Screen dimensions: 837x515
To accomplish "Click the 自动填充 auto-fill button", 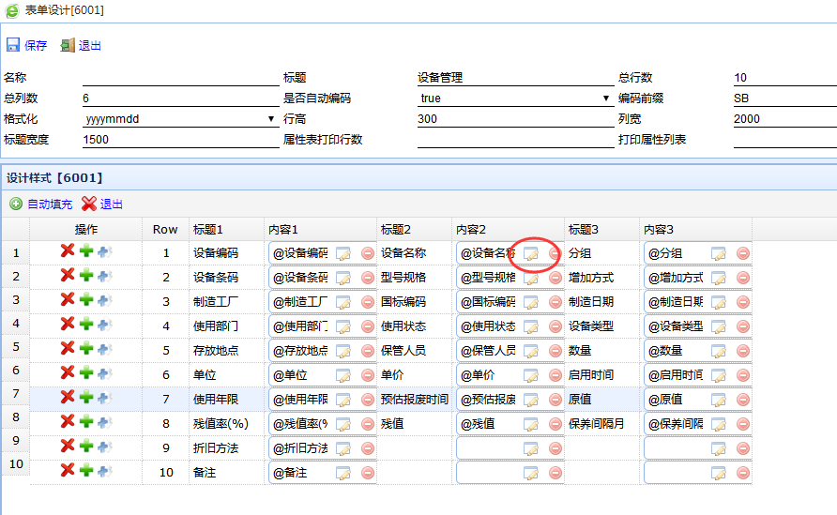I will [41, 204].
